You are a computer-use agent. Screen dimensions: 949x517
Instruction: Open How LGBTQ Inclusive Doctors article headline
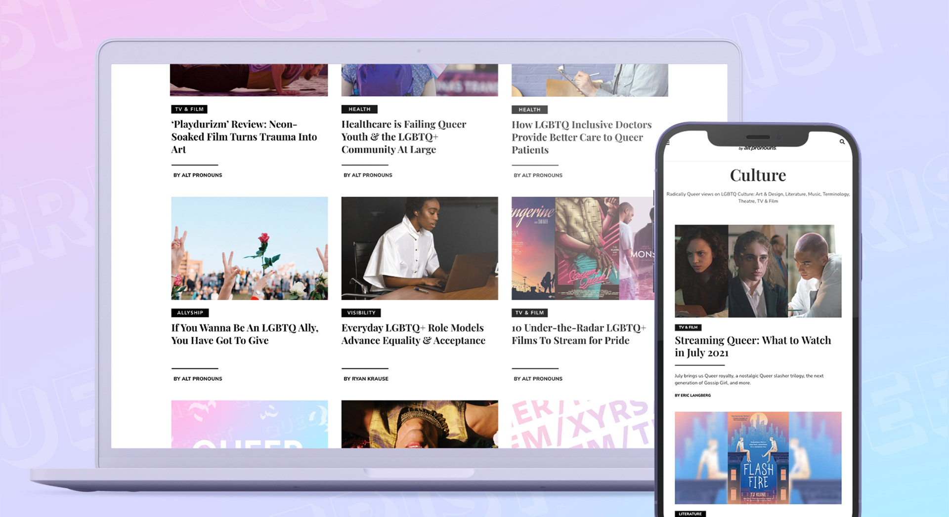582,137
